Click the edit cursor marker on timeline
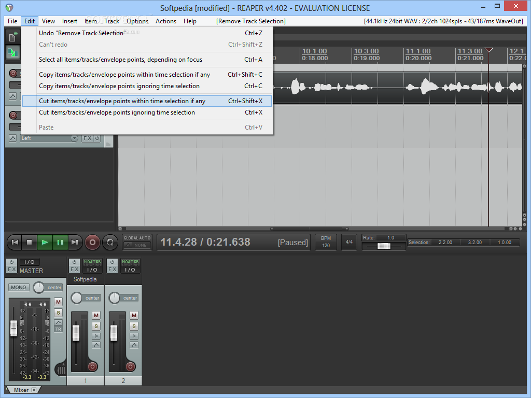This screenshot has width=531, height=398. pos(488,50)
